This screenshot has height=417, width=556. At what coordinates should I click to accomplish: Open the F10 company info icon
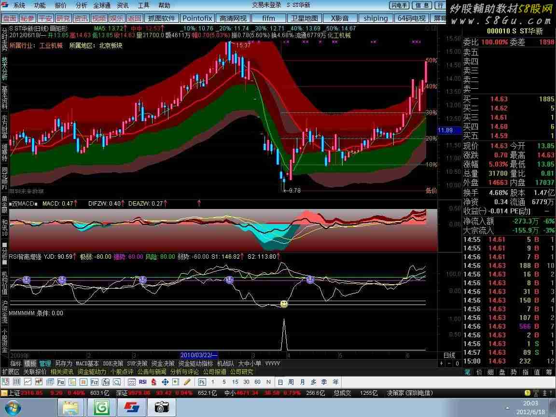pyautogui.click(x=61, y=382)
